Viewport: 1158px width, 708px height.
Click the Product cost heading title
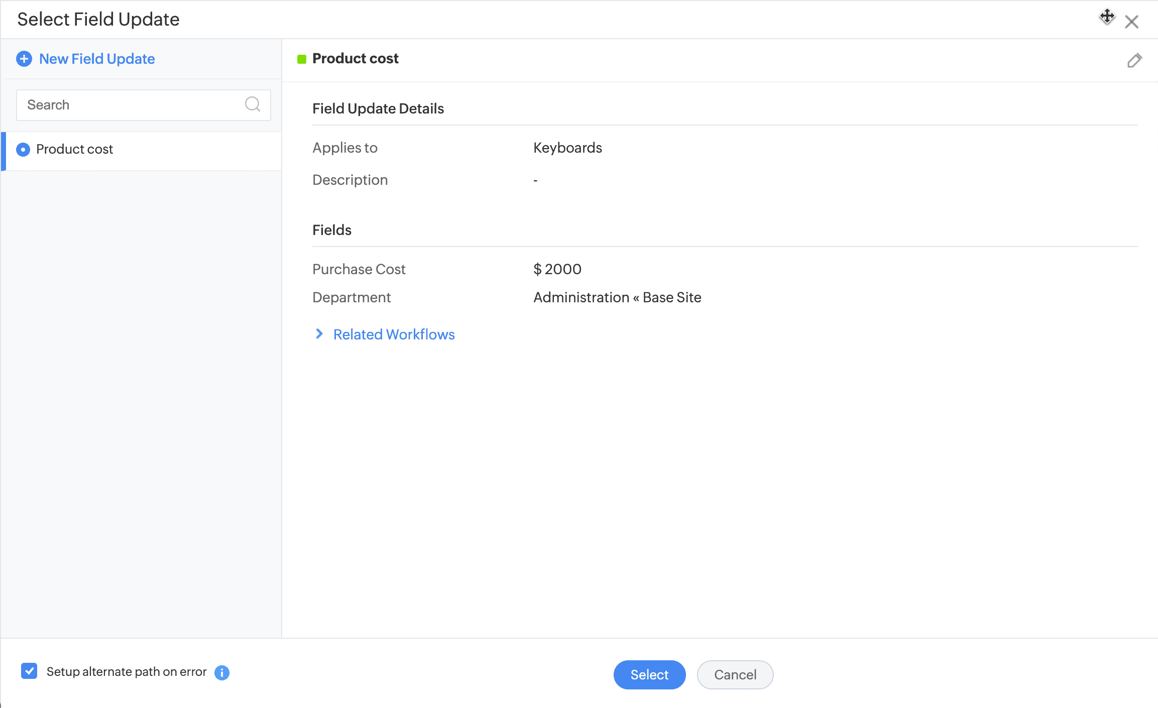click(355, 59)
